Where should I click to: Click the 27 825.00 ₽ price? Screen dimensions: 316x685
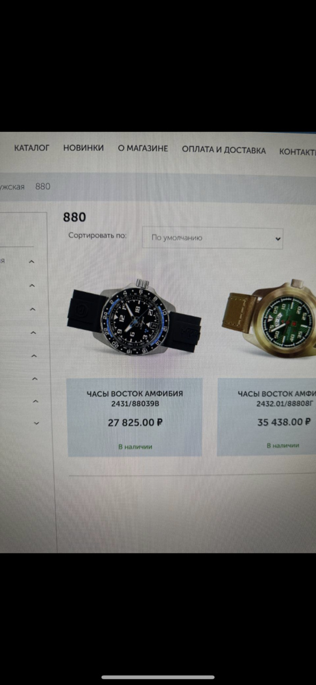click(x=135, y=422)
